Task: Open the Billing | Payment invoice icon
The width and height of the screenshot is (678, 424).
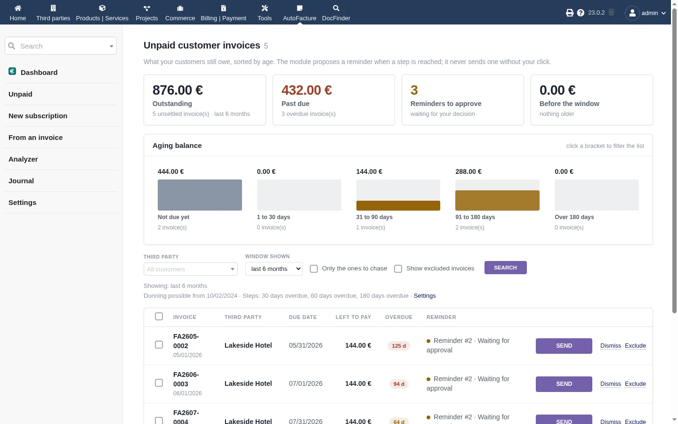Action: pyautogui.click(x=224, y=8)
